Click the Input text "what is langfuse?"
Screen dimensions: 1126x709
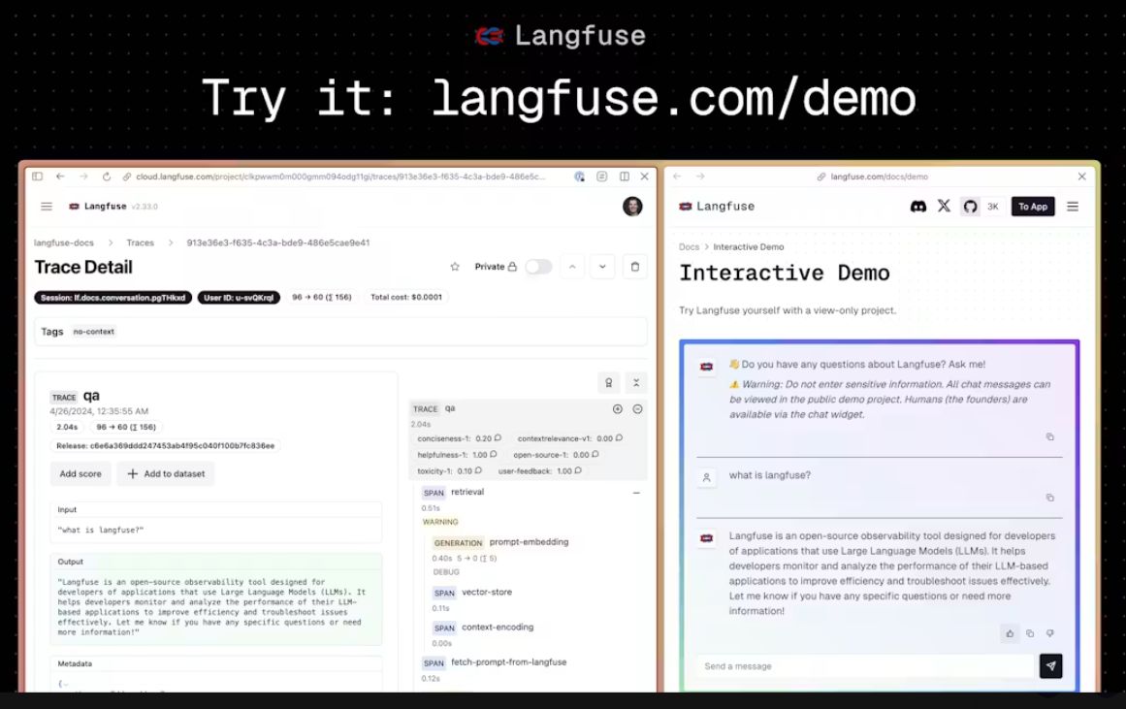click(x=101, y=531)
